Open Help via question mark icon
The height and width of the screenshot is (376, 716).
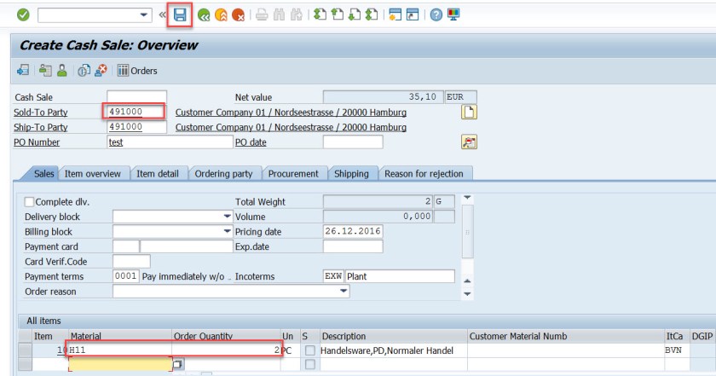pyautogui.click(x=436, y=14)
